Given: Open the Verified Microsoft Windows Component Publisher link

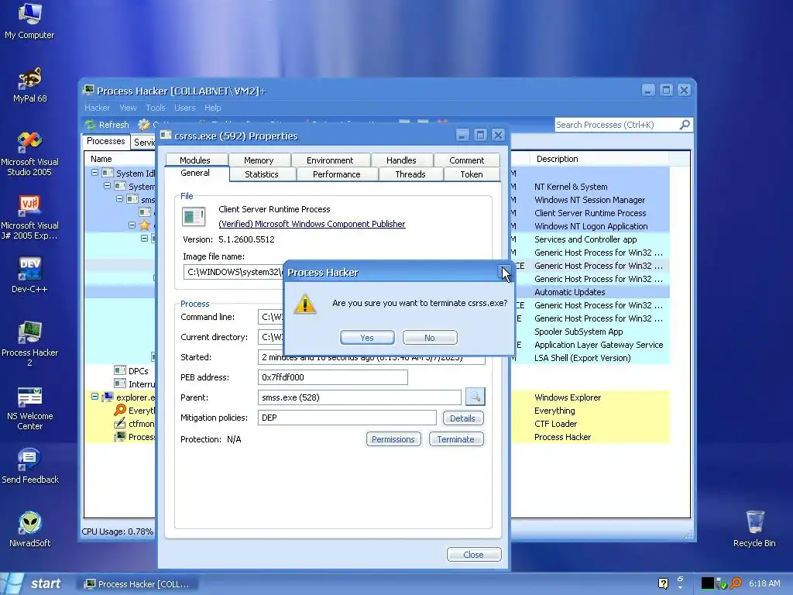Looking at the screenshot, I should click(x=311, y=224).
